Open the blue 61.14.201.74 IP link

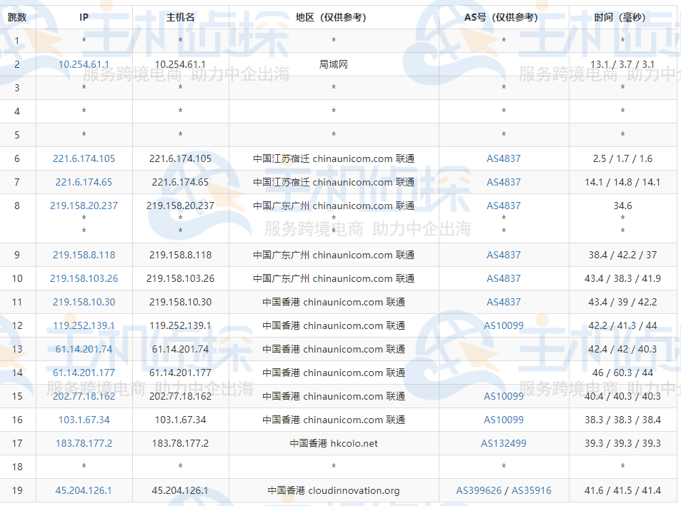coord(84,349)
